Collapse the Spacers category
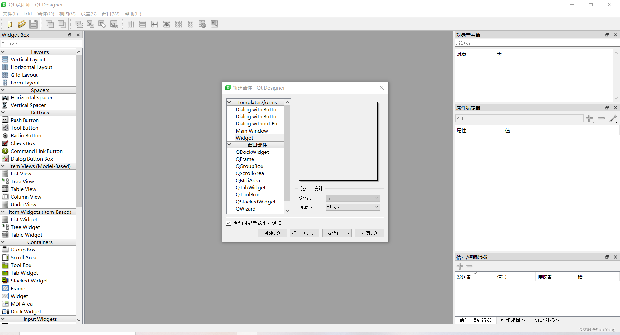620x335 pixels. 3,90
